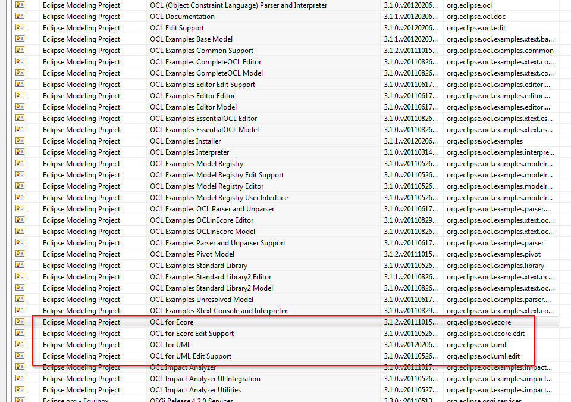The width and height of the screenshot is (571, 402).
Task: Select the icon of the OCL Examples Editor Edit Support row
Action: 20,84
